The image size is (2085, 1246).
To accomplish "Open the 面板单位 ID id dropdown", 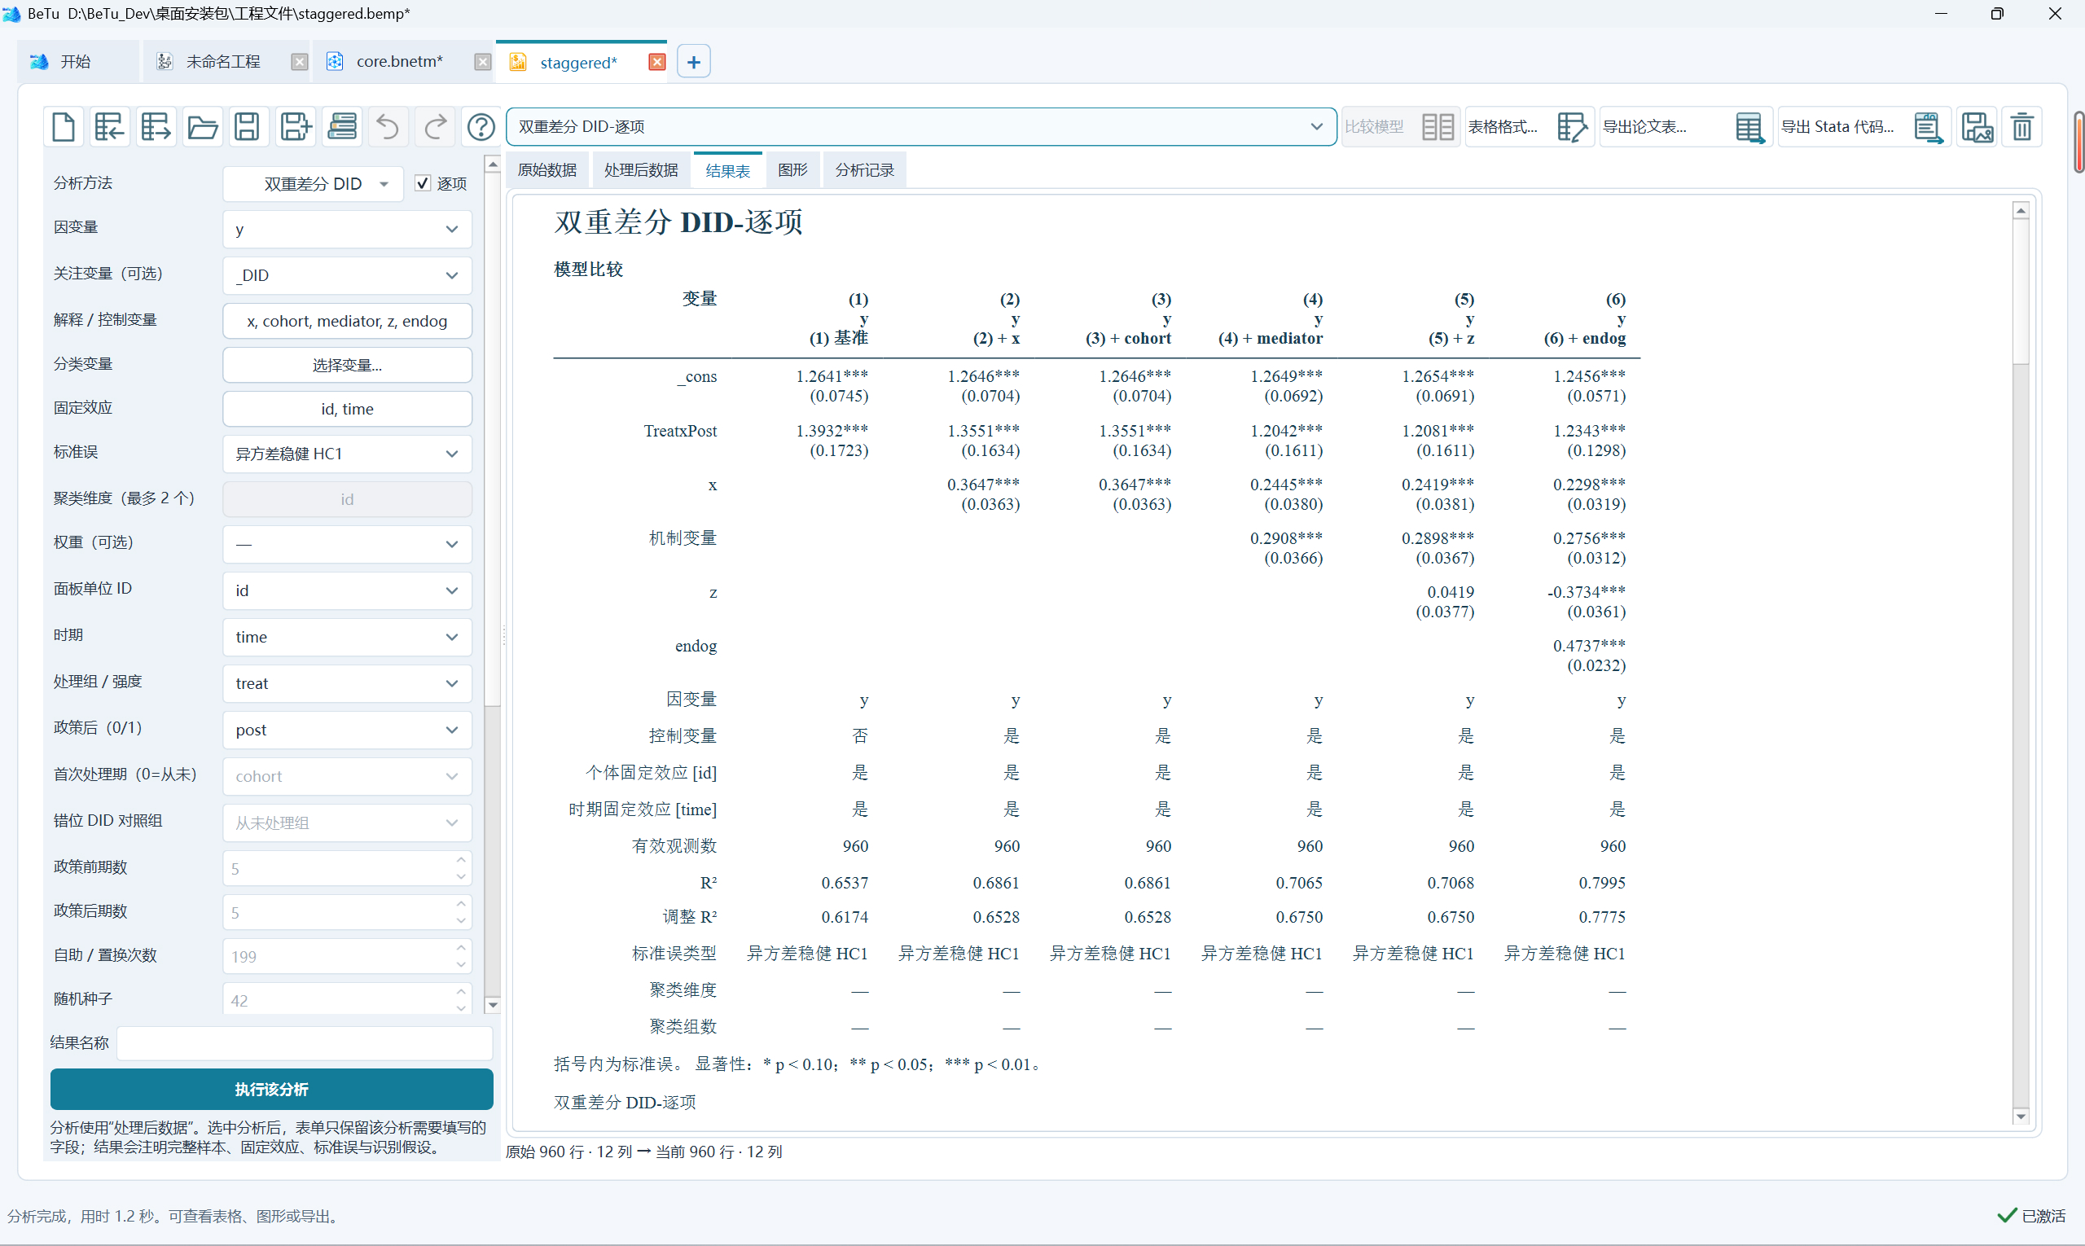I will (x=347, y=590).
